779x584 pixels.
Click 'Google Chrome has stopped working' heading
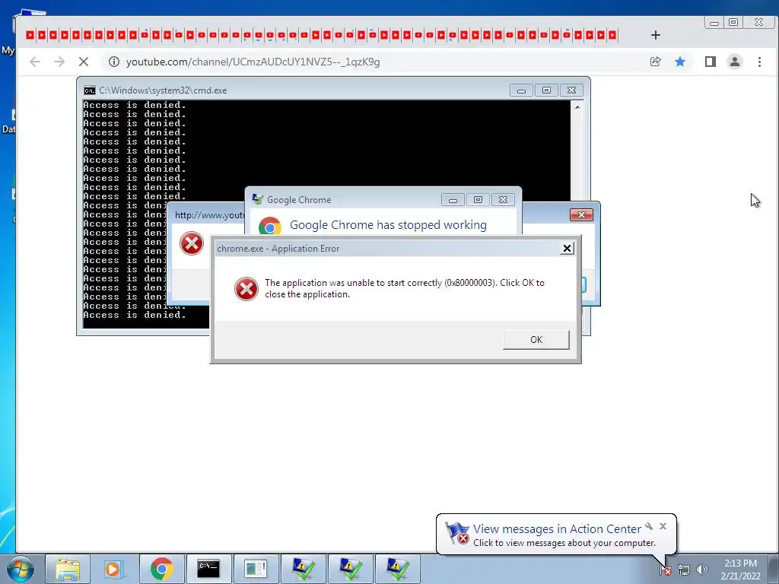(388, 225)
